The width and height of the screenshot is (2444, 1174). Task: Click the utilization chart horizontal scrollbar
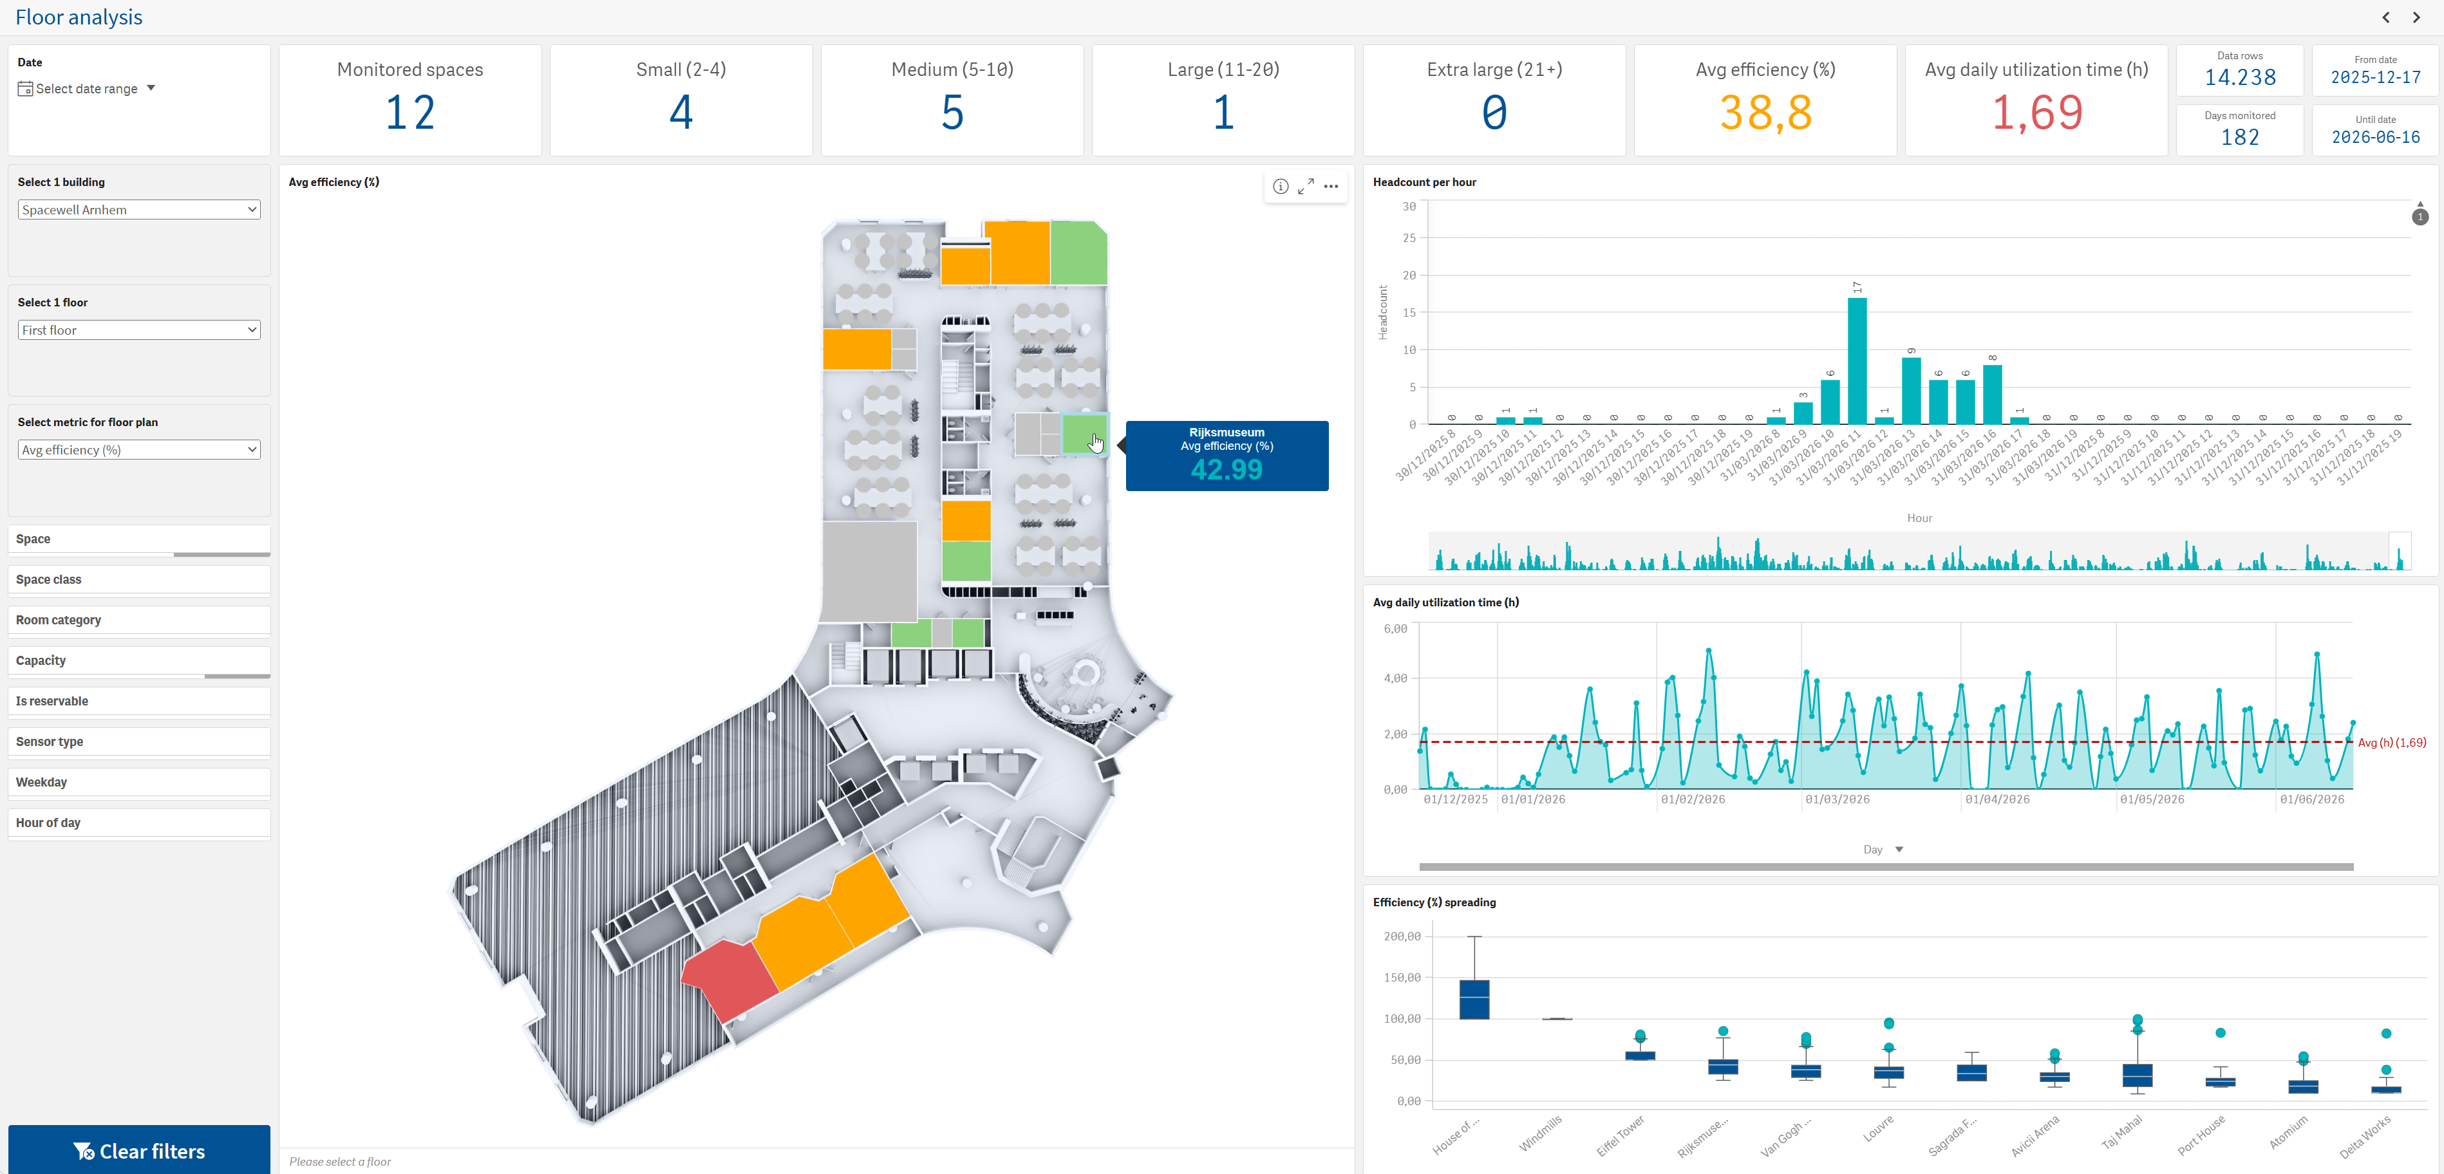click(x=1886, y=867)
